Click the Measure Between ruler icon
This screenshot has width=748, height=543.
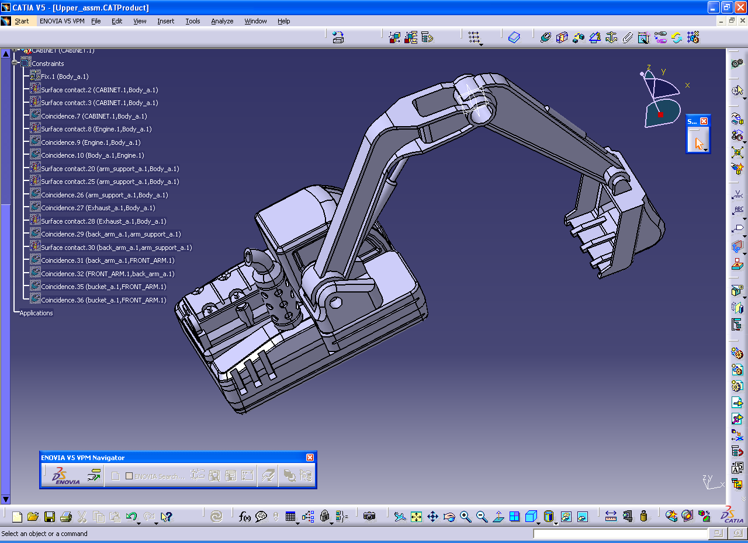(x=611, y=516)
